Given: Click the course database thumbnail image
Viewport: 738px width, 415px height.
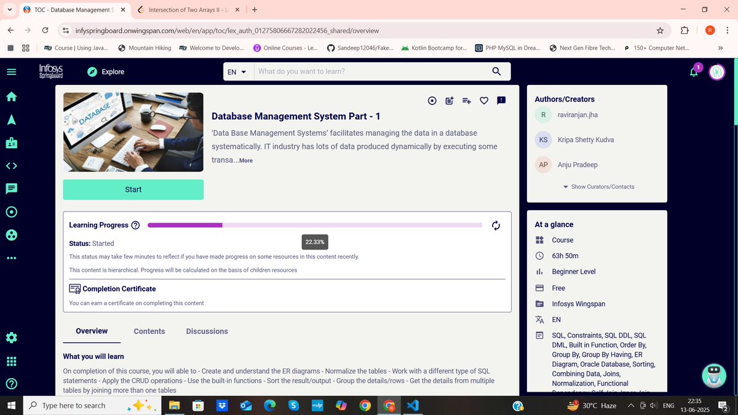Looking at the screenshot, I should 133,132.
